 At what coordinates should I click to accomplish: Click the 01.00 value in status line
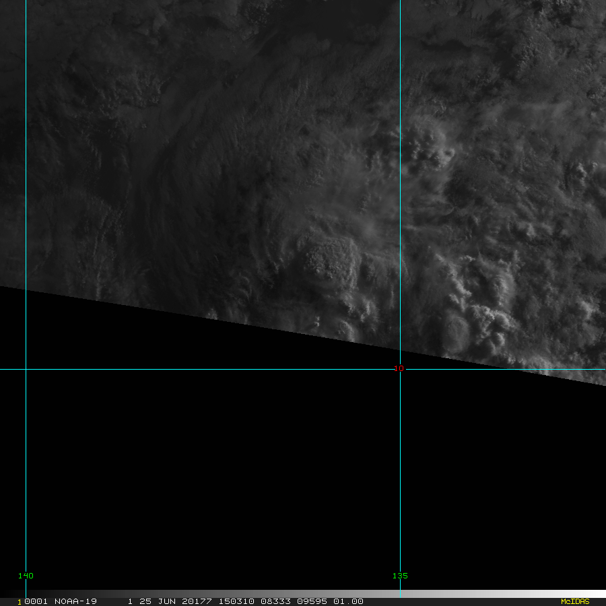click(349, 601)
